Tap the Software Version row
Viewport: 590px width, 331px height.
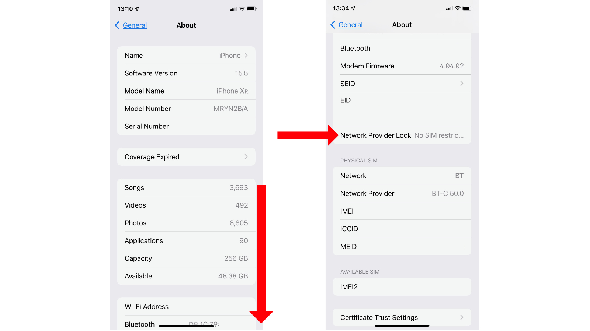186,73
